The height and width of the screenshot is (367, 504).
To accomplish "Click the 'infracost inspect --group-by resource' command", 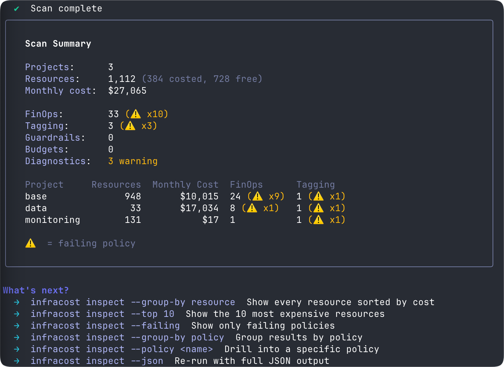I will [x=133, y=302].
